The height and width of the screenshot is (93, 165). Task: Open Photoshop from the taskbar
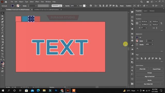(56, 90)
